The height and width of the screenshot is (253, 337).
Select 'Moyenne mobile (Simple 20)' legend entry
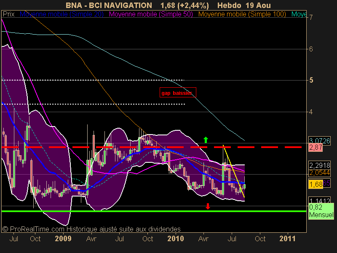pos(62,14)
